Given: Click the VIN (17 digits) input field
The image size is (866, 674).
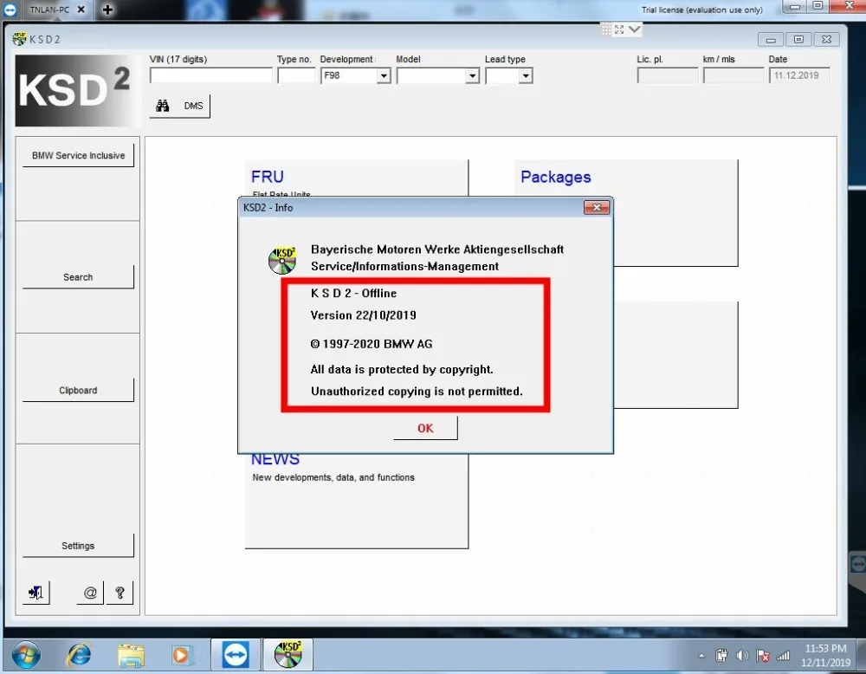Looking at the screenshot, I should tap(211, 75).
